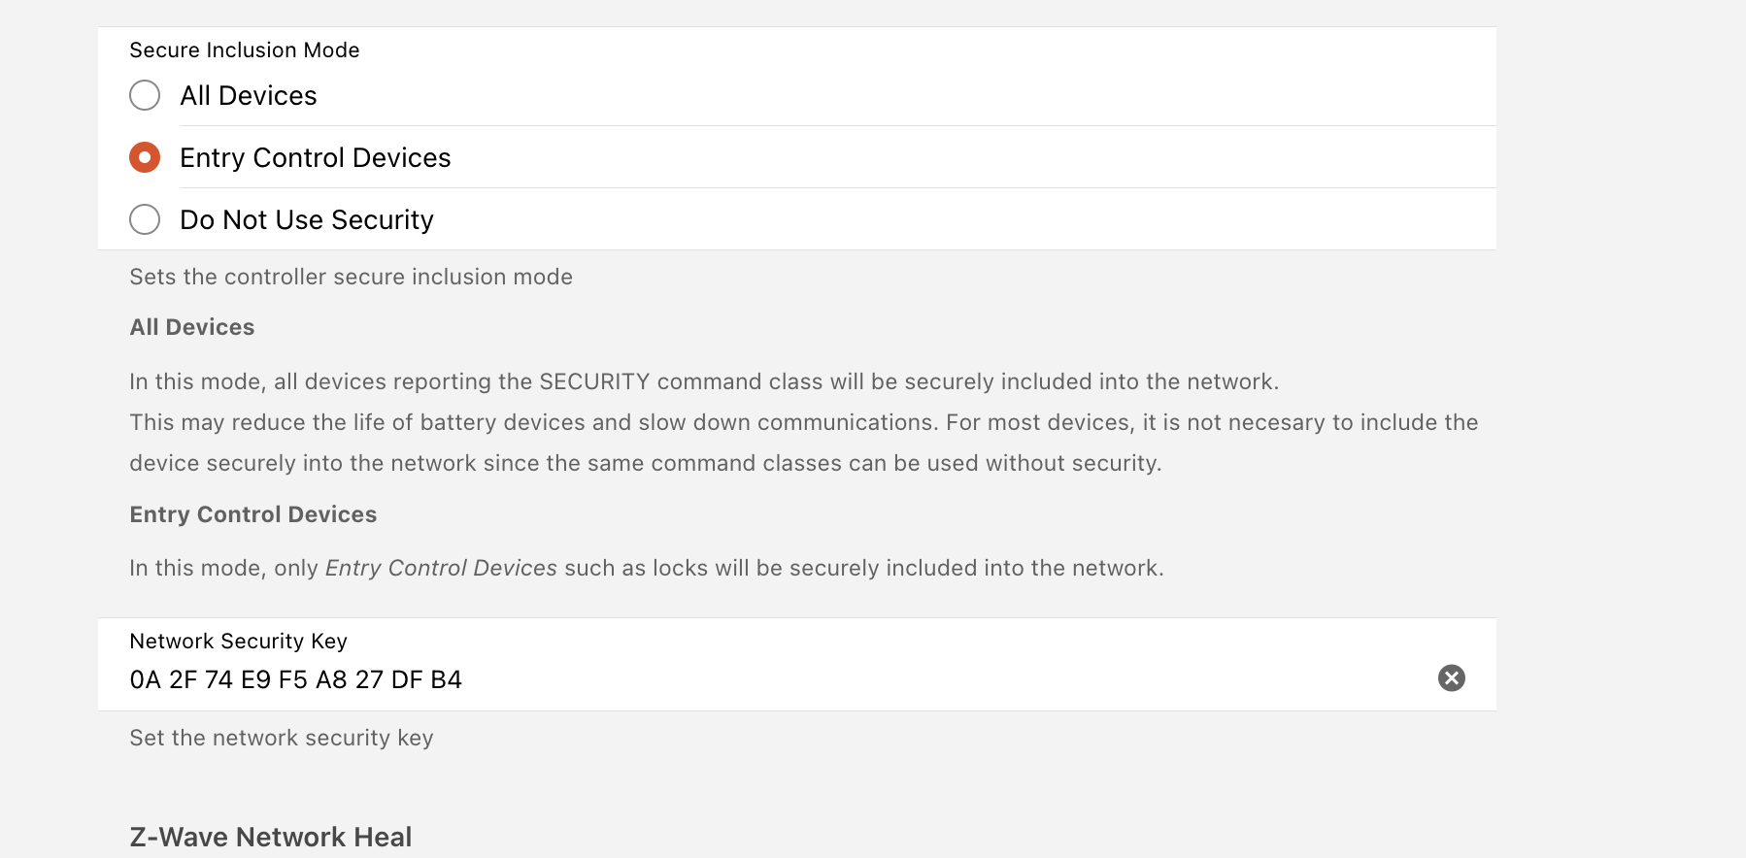Screen dimensions: 1746x858
Task: Click into the Network Security Key hex value
Action: point(295,679)
